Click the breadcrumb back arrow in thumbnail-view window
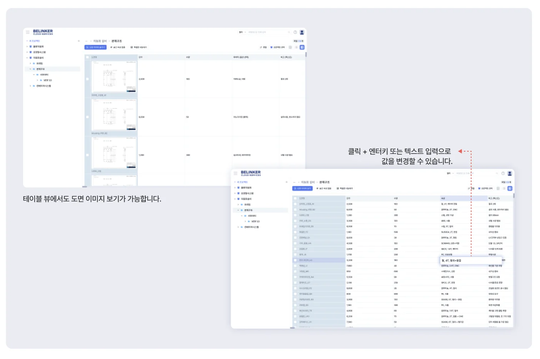 coord(87,41)
